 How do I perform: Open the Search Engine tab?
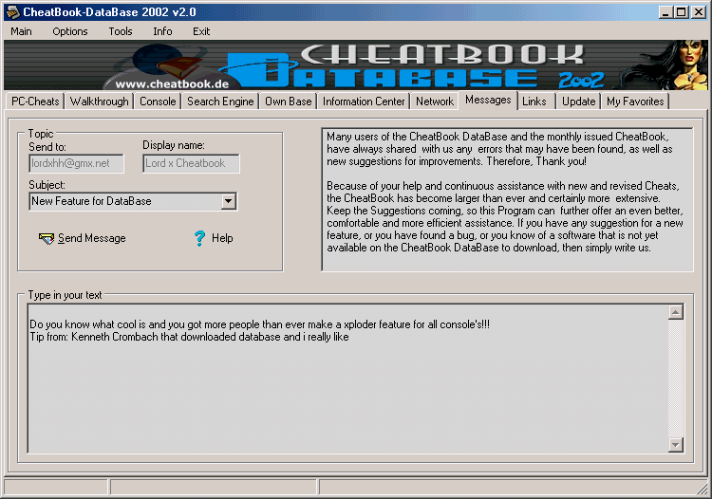tap(220, 102)
